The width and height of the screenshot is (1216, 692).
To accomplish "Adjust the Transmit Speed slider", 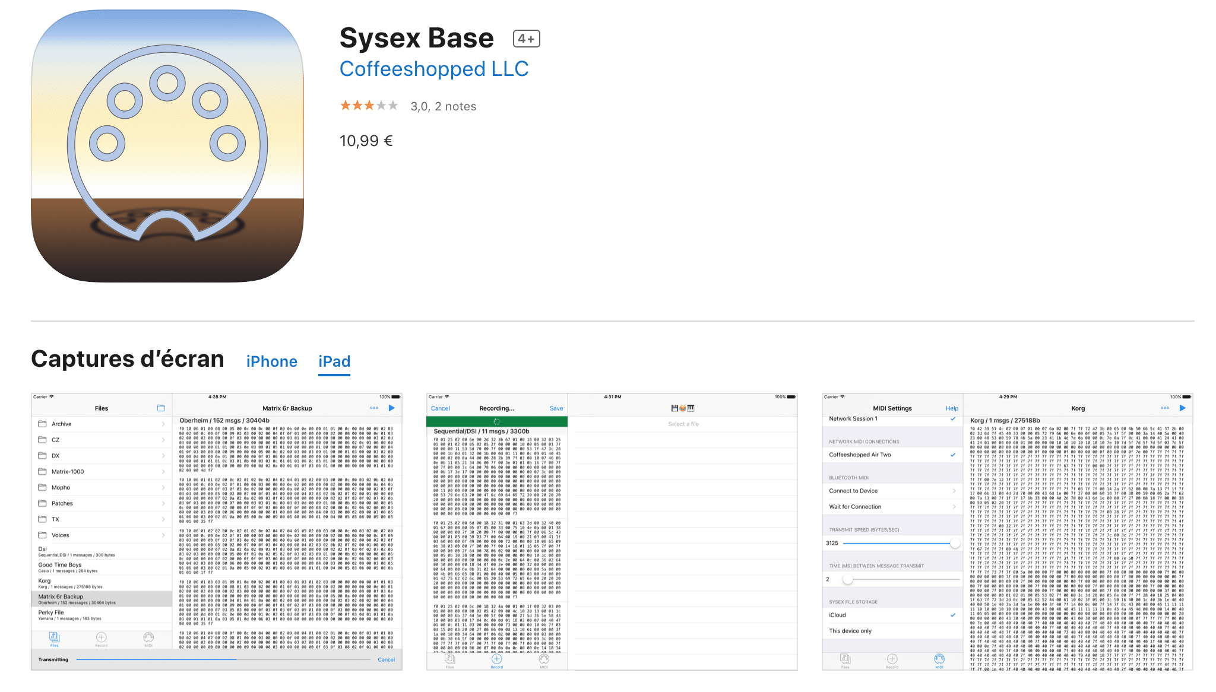I will click(955, 543).
